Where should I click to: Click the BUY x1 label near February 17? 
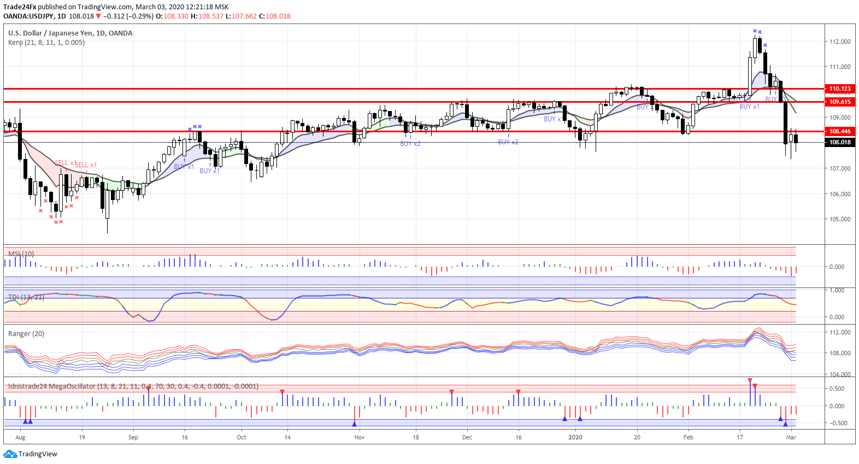click(749, 107)
